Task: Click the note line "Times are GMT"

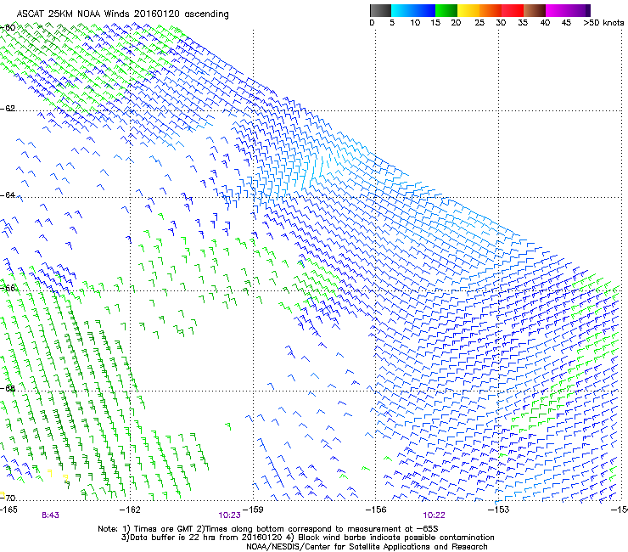Action: [x=268, y=529]
